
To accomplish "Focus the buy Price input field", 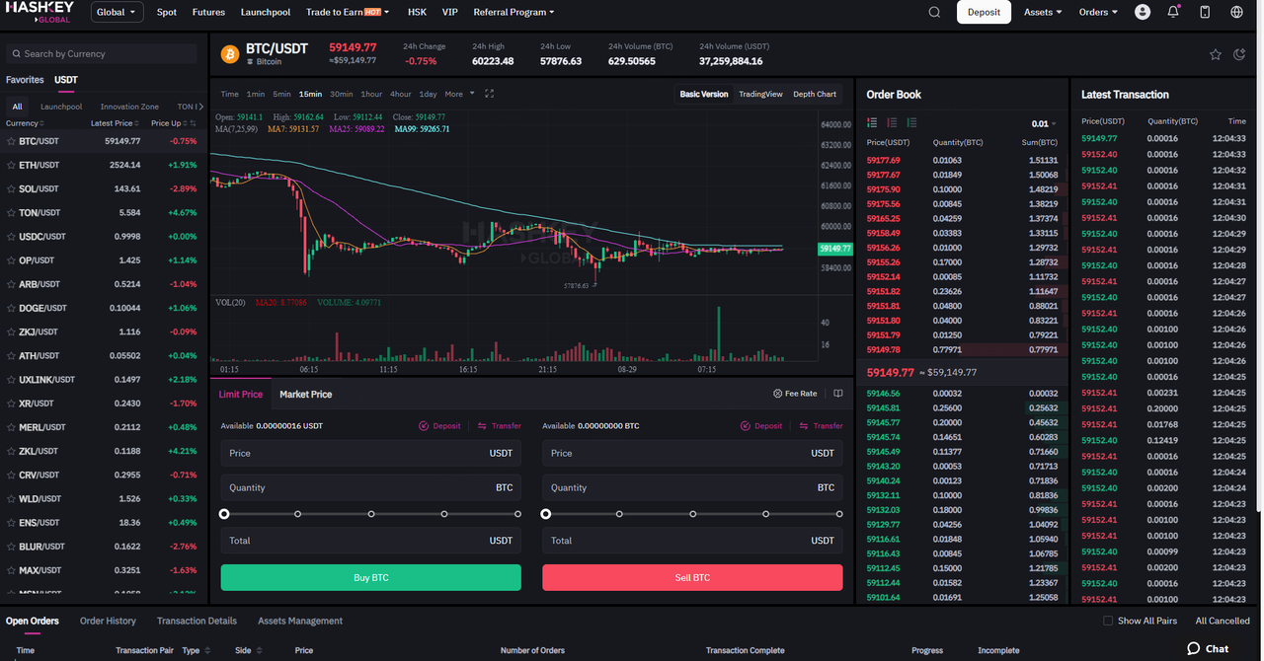I will [x=370, y=453].
